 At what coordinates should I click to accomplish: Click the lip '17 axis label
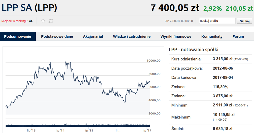[147, 130]
